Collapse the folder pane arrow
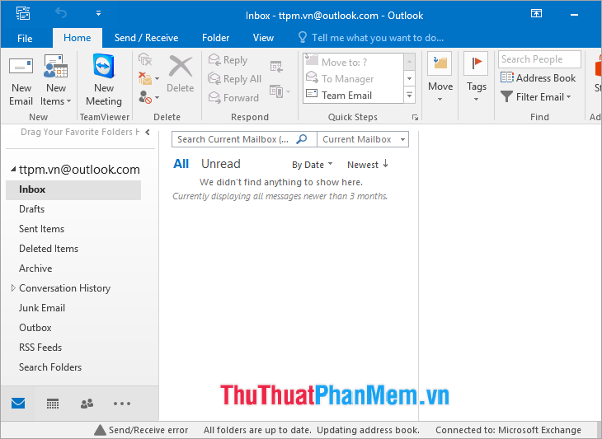602x439 pixels. (148, 133)
